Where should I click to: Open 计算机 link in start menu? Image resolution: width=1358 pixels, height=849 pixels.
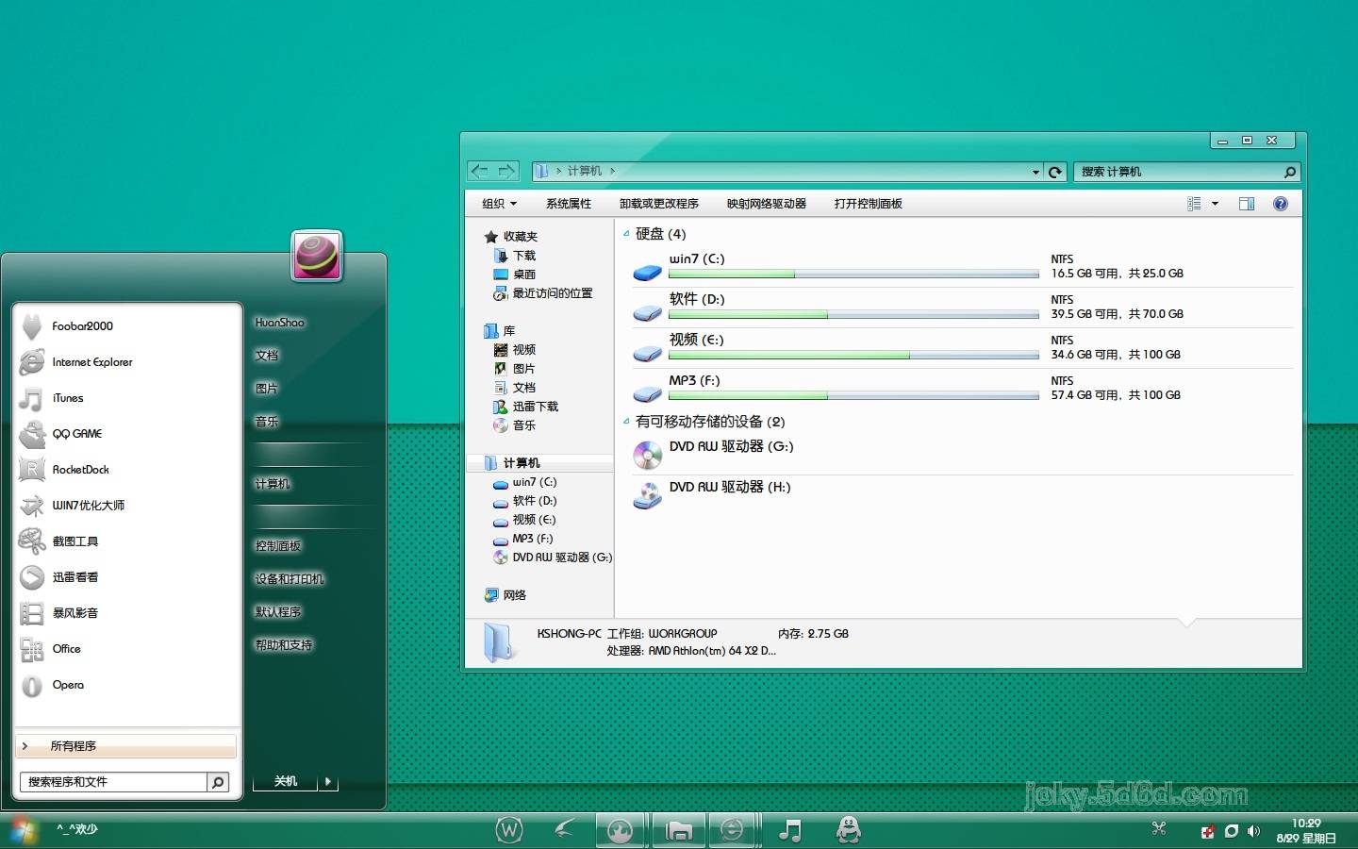point(273,484)
